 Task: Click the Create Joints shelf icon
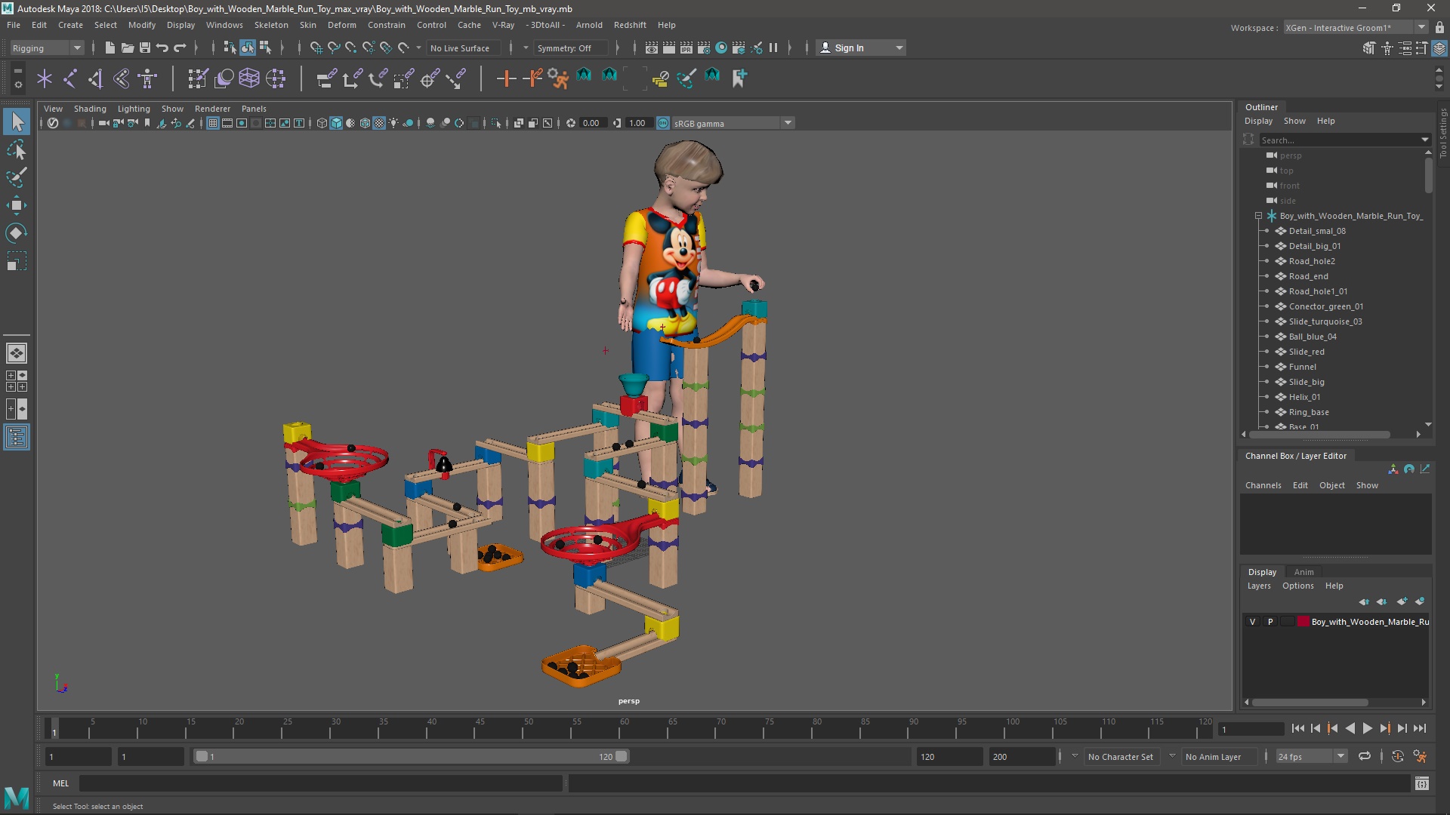(70, 78)
